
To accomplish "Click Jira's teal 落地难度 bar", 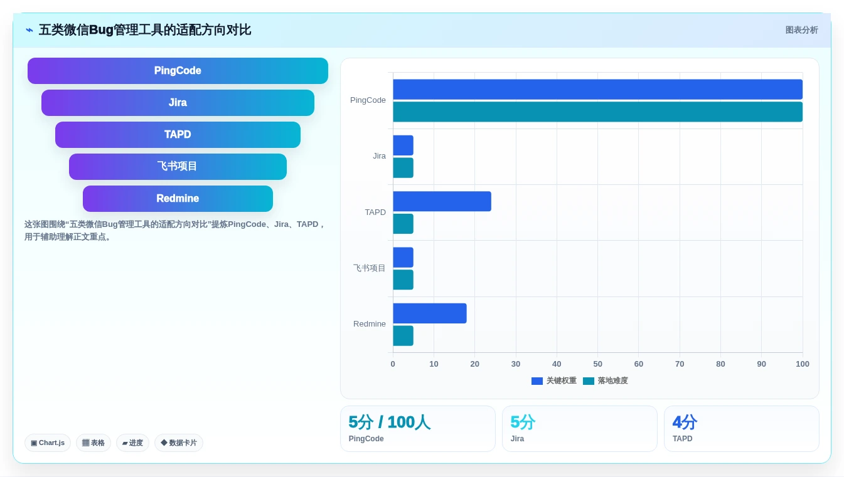I will coord(403,168).
